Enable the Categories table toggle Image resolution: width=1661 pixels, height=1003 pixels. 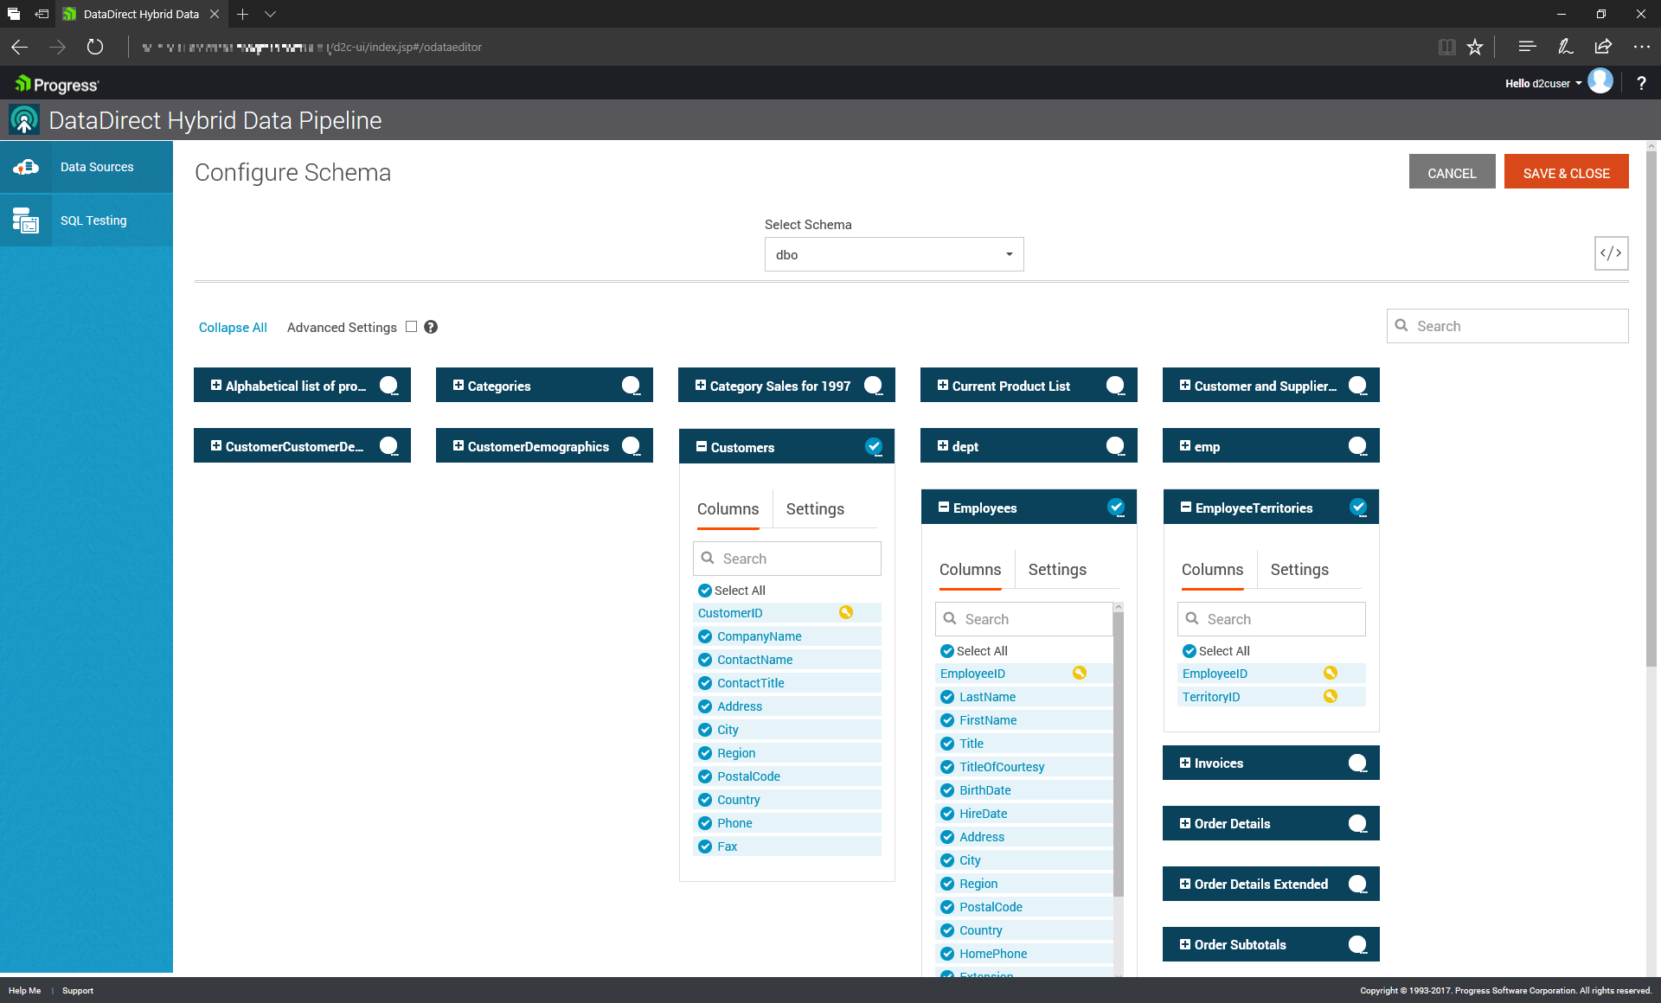click(632, 386)
